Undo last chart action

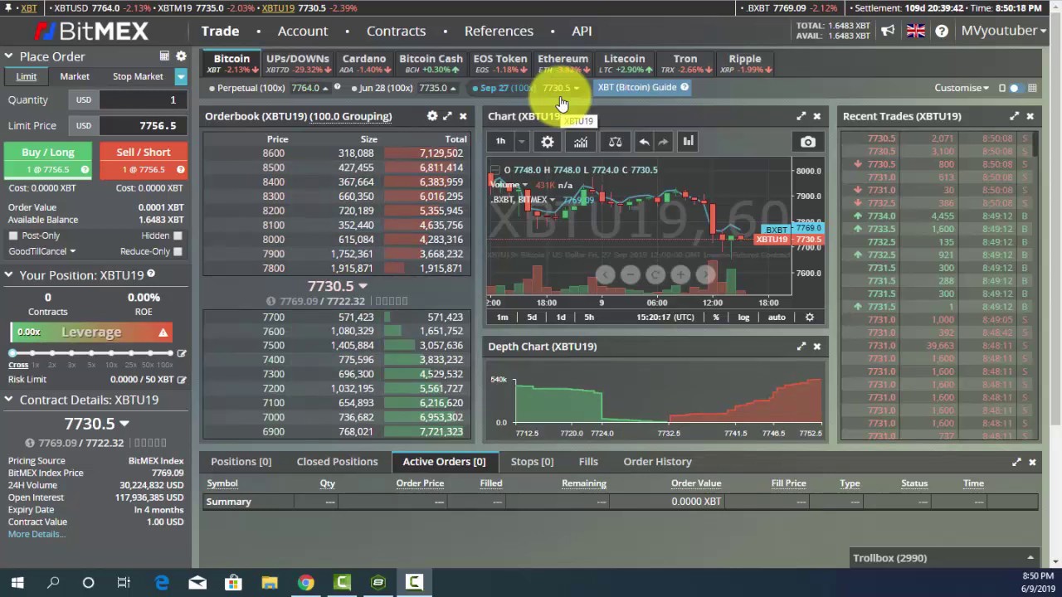pyautogui.click(x=644, y=142)
